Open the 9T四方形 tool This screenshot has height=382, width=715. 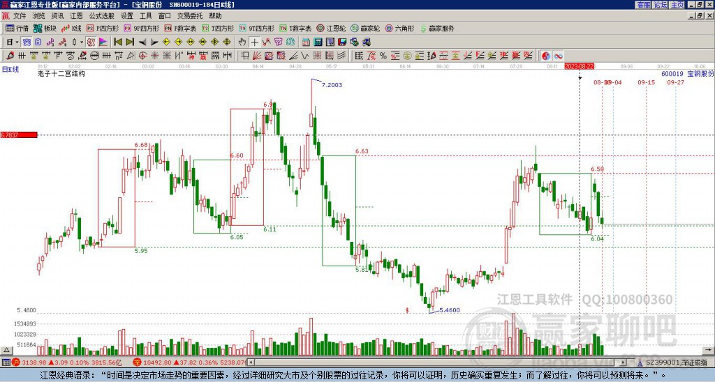pos(257,28)
